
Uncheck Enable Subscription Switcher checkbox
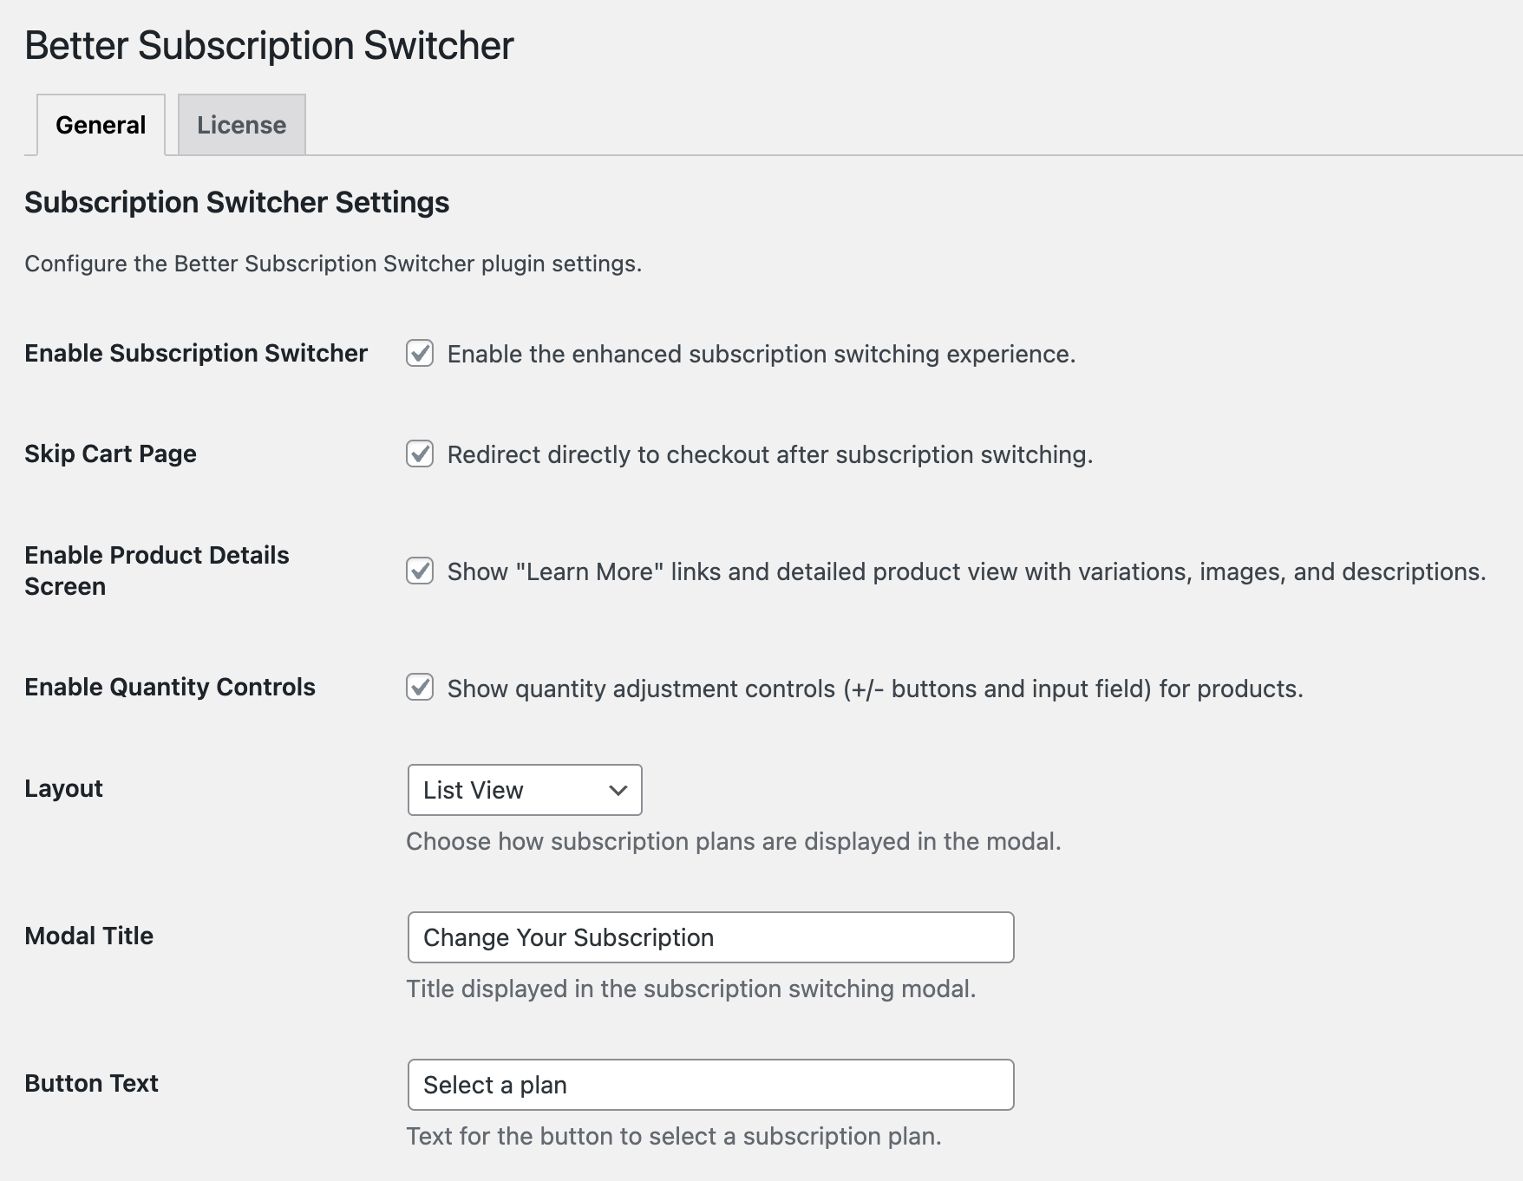click(420, 354)
